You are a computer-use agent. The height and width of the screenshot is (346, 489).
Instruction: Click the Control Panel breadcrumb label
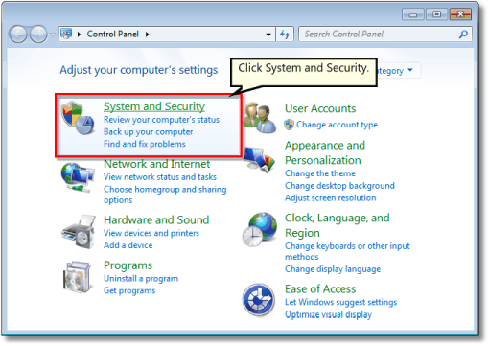[112, 34]
